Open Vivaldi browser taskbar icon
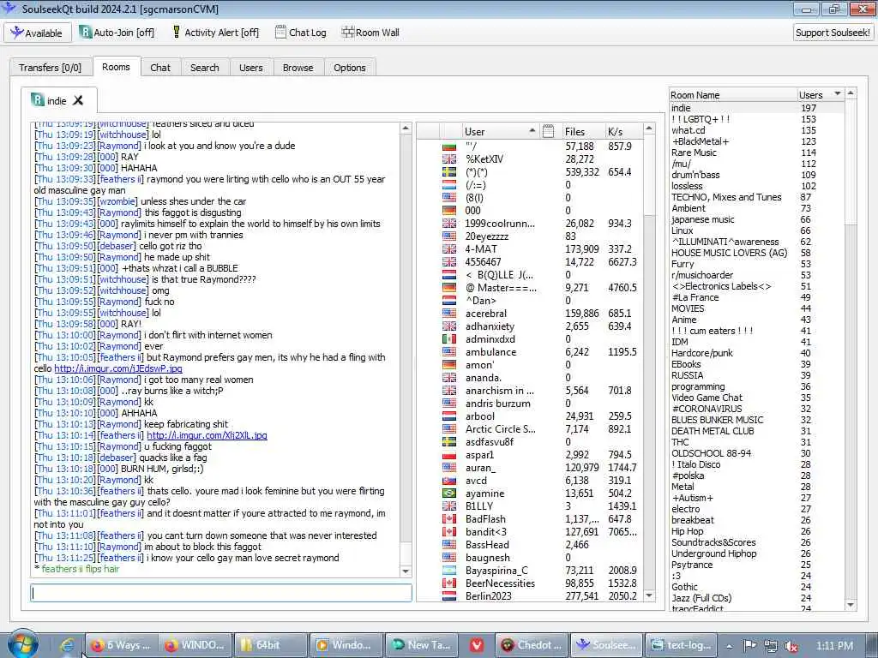 tap(477, 645)
